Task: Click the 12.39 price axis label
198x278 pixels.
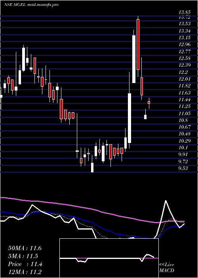Action: (x=185, y=65)
